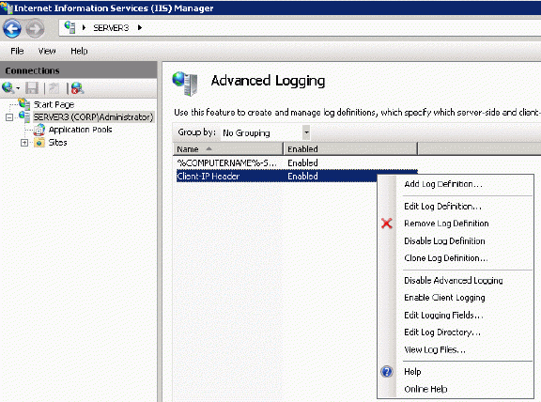Choose Edit Logging Fields...
This screenshot has width=541, height=402.
(443, 316)
